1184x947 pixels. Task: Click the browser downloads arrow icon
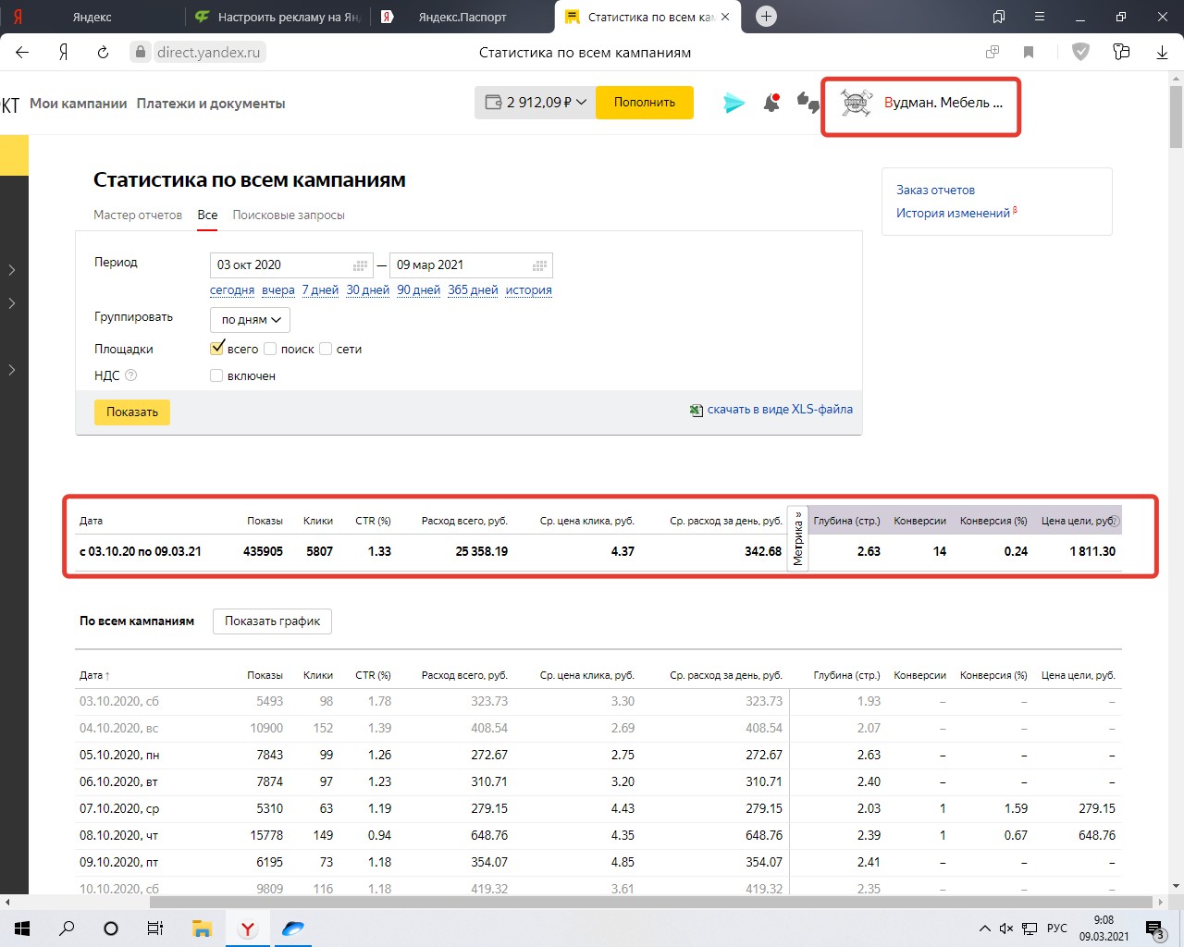pos(1162,53)
